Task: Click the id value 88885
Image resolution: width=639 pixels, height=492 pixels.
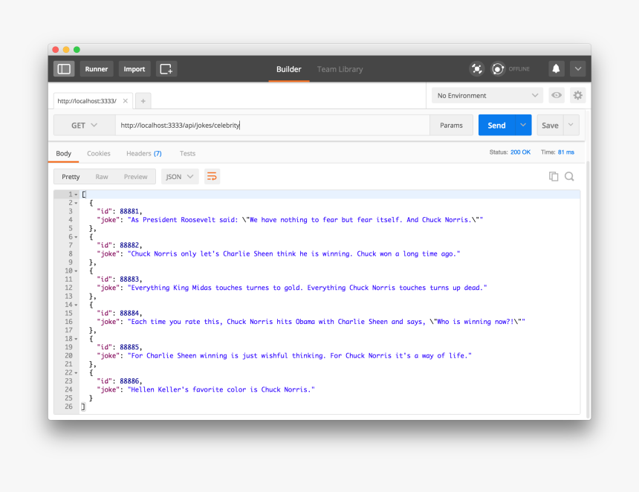Action: 129,347
